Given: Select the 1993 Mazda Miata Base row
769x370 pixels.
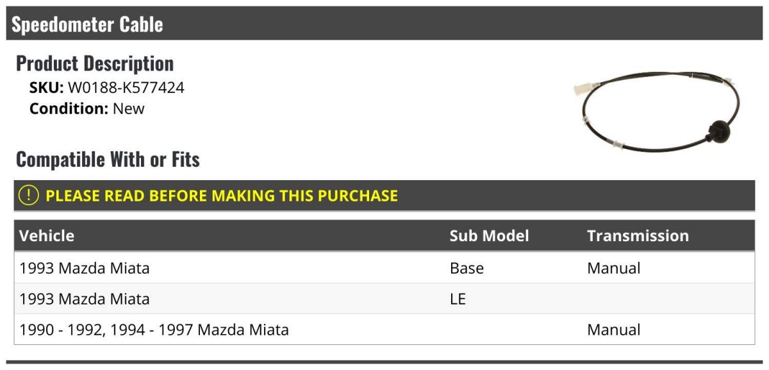Looking at the screenshot, I should coord(384,268).
